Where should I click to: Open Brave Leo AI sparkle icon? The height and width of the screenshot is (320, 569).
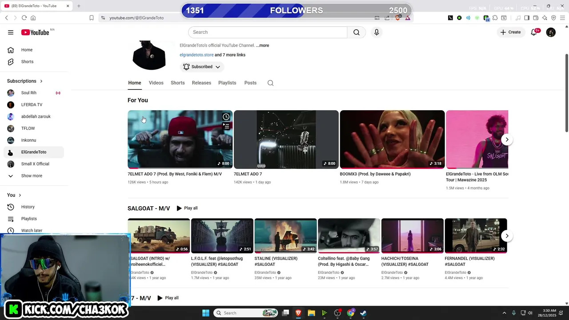[x=545, y=18]
